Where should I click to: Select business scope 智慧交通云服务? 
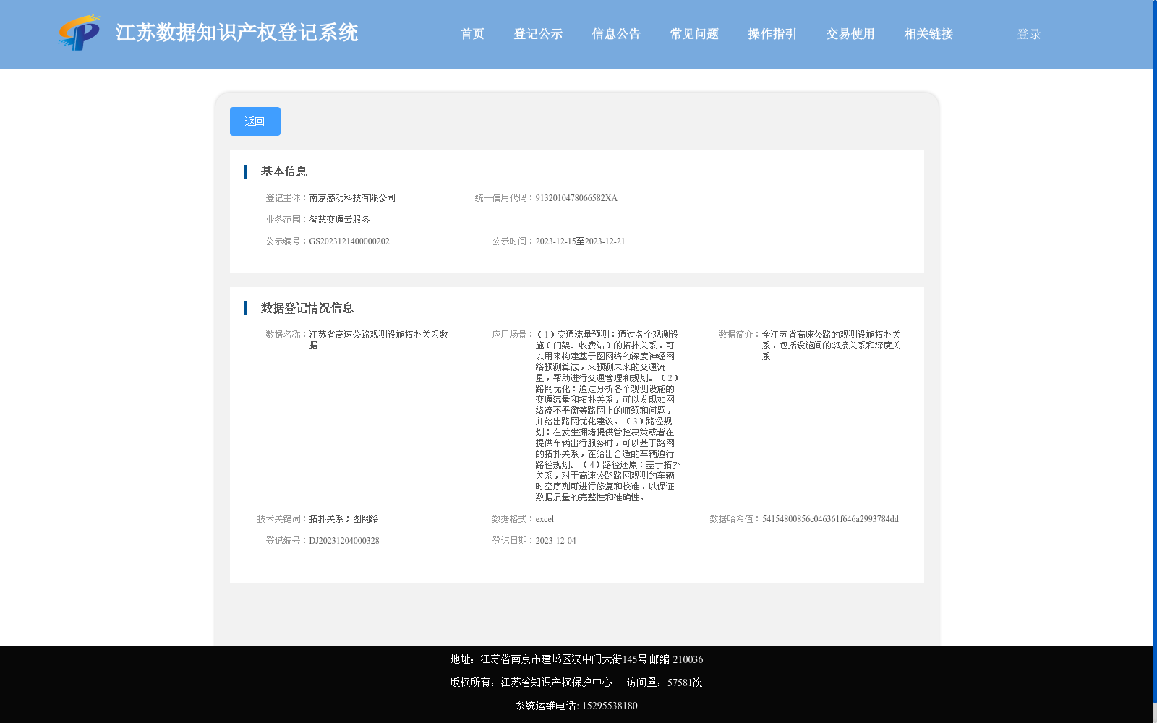[x=339, y=220]
